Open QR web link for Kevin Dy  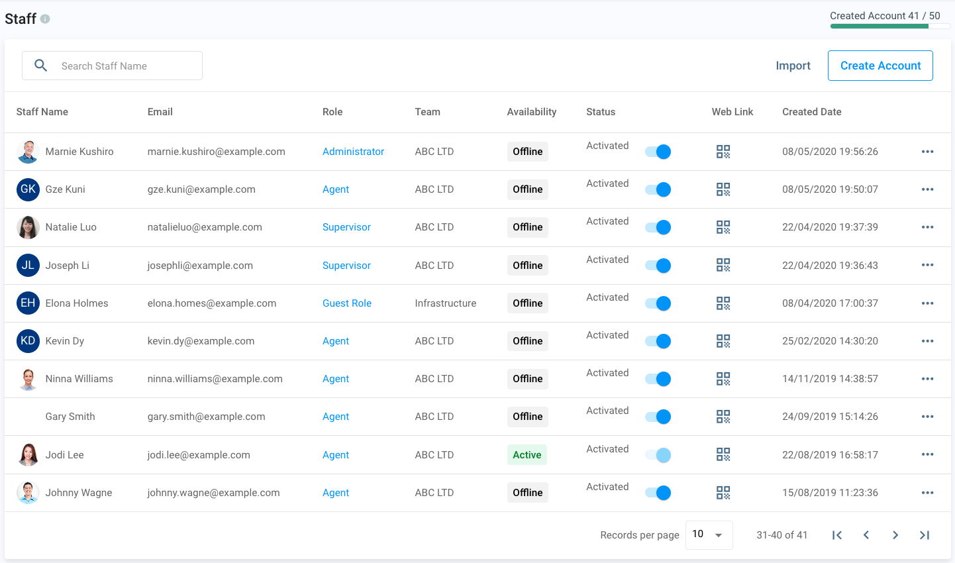pyautogui.click(x=723, y=341)
